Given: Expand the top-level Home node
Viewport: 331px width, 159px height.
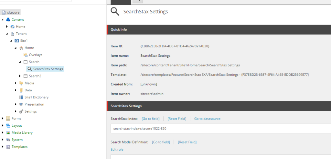Looking at the screenshot, I should [7, 27].
